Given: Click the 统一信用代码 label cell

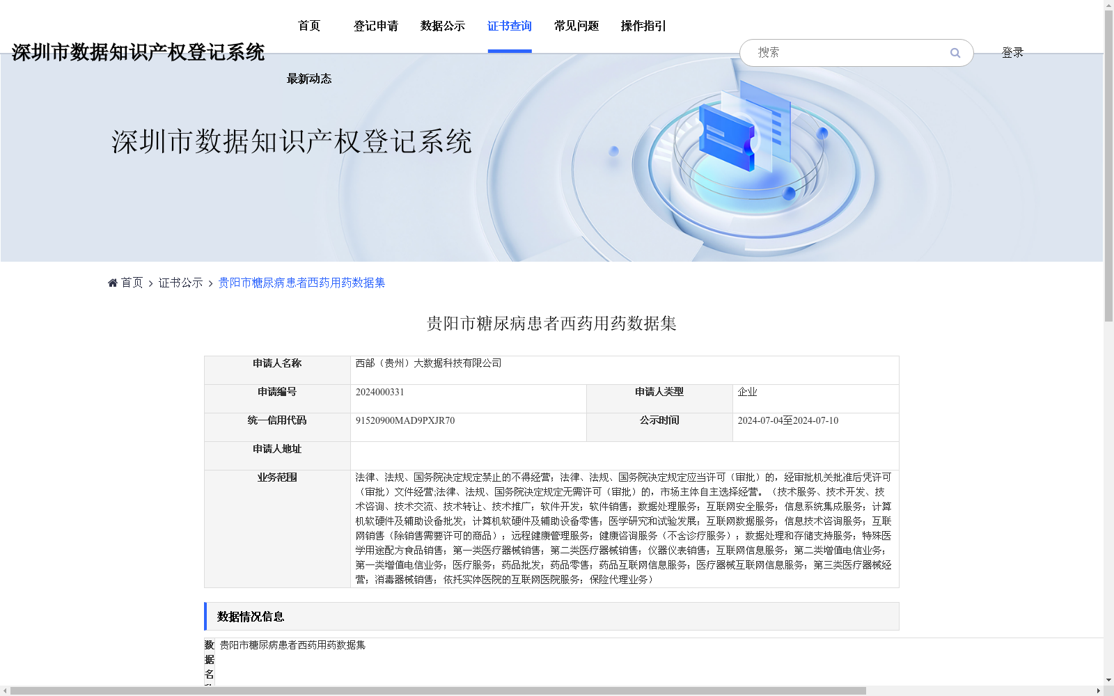Looking at the screenshot, I should pos(277,427).
